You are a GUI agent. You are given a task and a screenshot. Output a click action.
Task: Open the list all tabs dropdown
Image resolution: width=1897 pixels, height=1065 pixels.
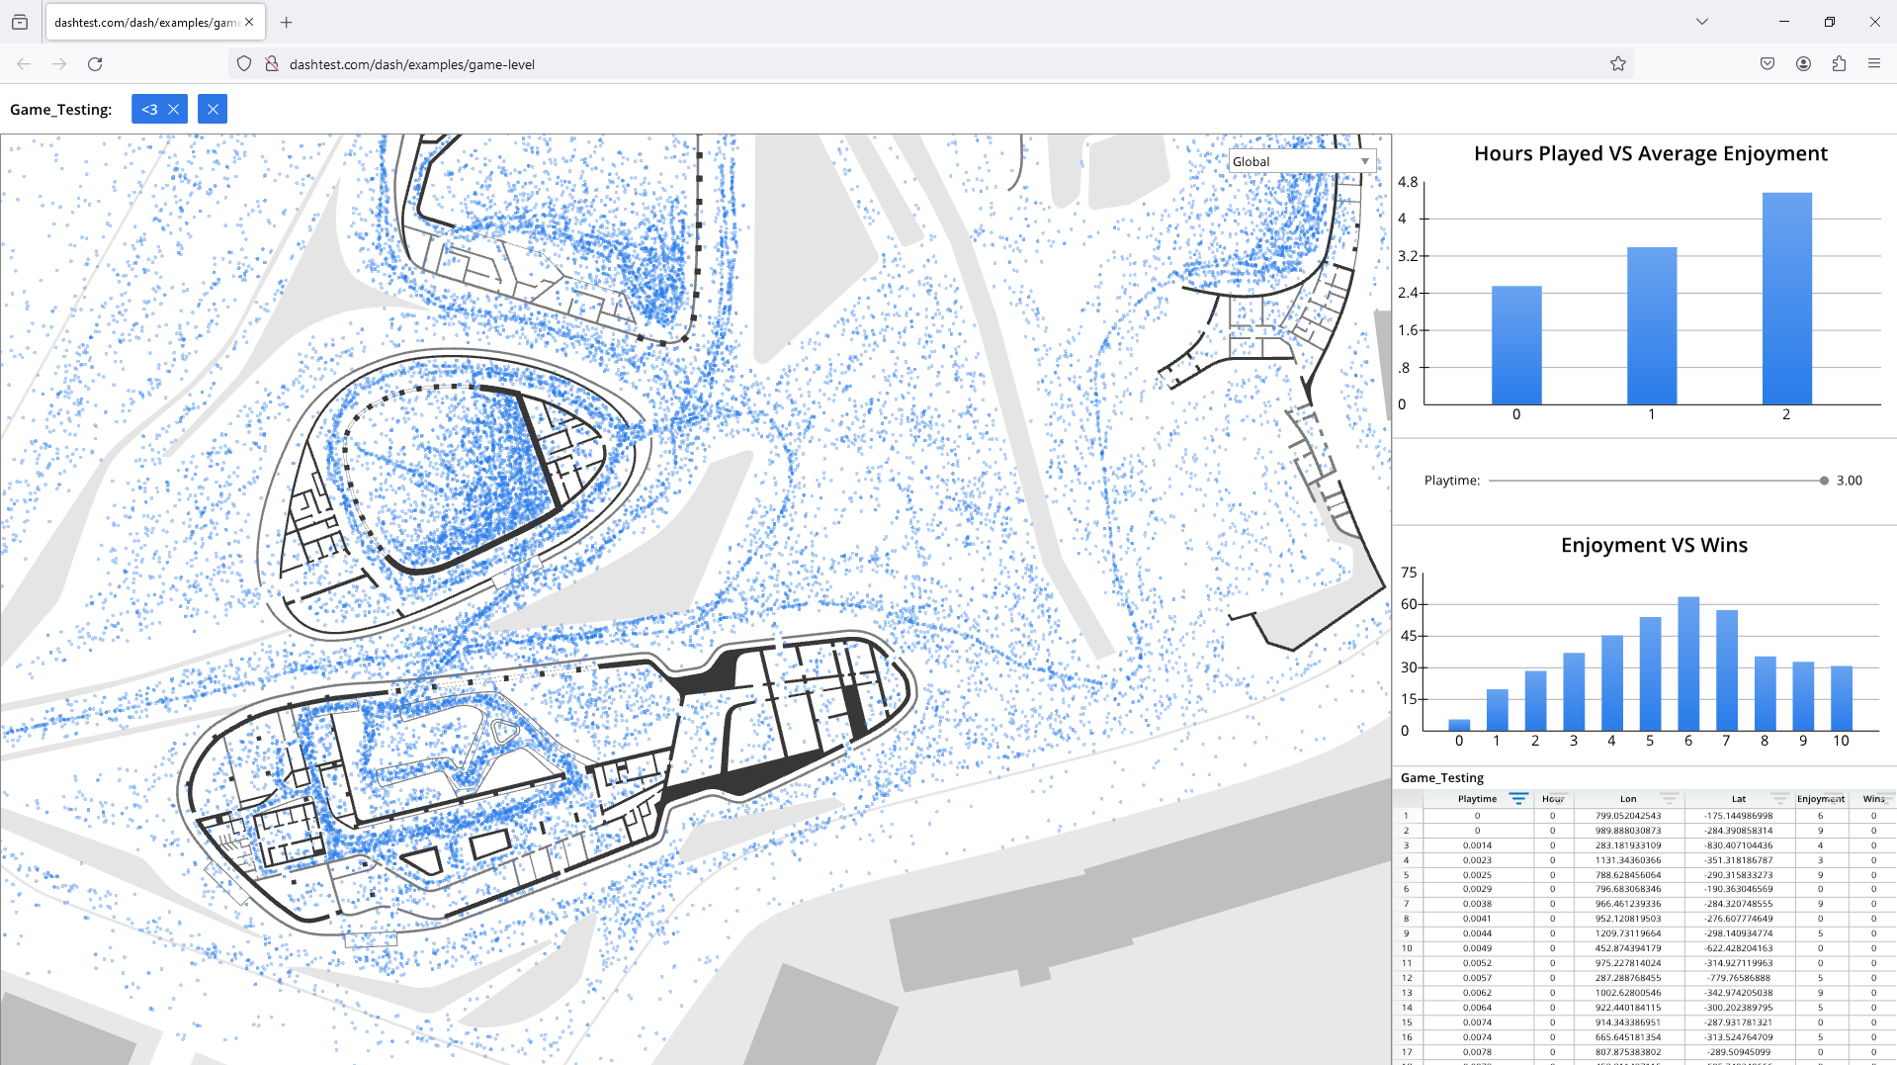[x=1701, y=22]
